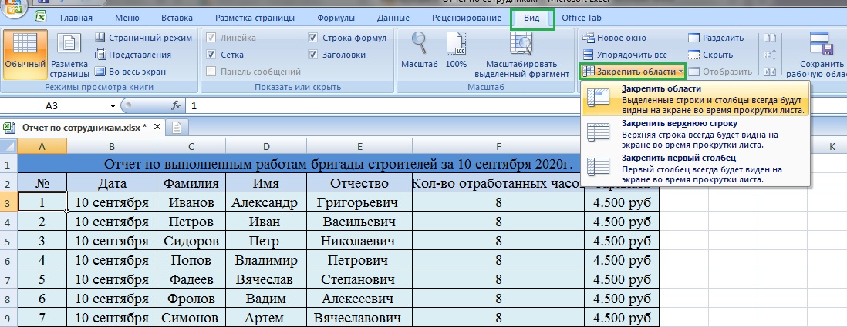The image size is (847, 327).
Task: Close the Отчет по сотрудникам.xlsx tab
Action: pos(158,127)
